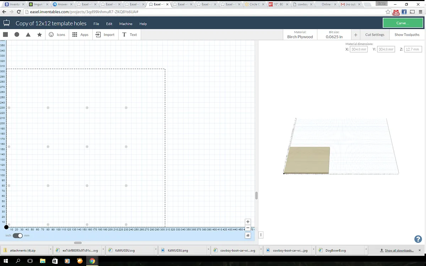This screenshot has width=426, height=266.
Task: Expand options for attachments (4).zip download
Action: (x=51, y=250)
